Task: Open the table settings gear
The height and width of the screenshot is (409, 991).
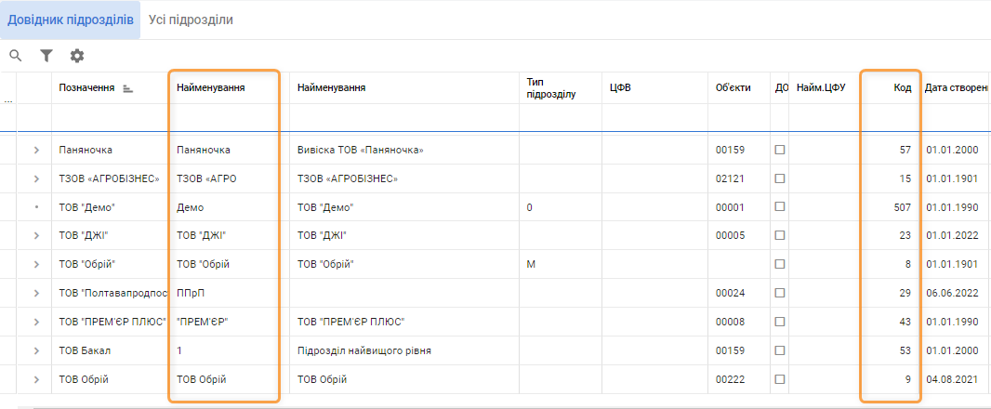Action: click(x=77, y=56)
